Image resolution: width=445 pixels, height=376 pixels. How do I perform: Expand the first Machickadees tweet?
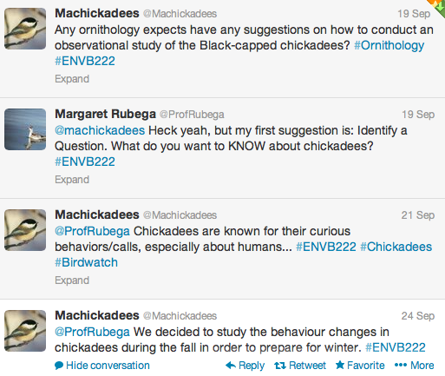click(72, 79)
